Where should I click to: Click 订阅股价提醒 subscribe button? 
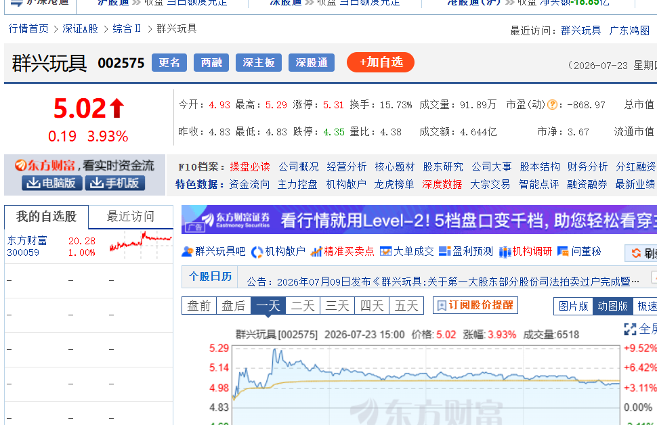pyautogui.click(x=475, y=305)
